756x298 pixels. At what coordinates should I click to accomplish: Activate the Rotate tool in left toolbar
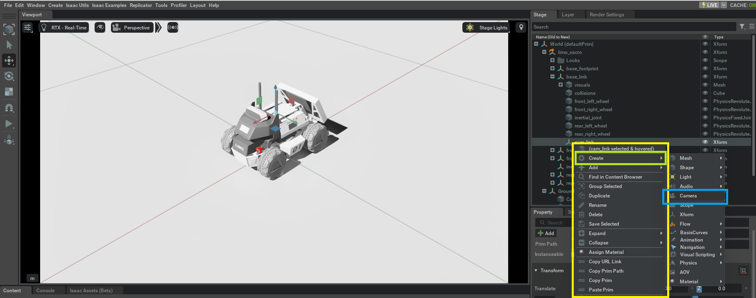(9, 76)
